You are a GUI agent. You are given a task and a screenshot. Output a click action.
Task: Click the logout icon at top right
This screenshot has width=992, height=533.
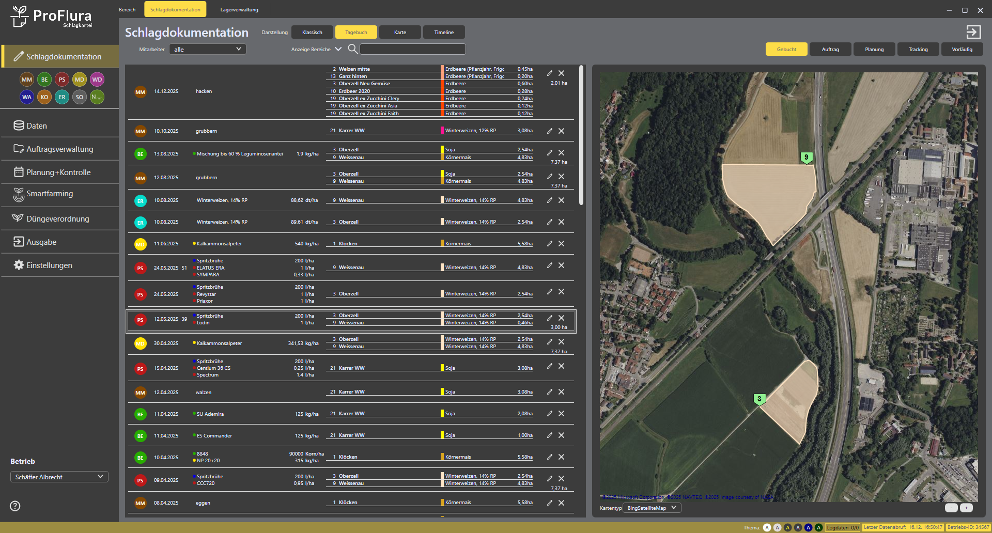point(973,32)
